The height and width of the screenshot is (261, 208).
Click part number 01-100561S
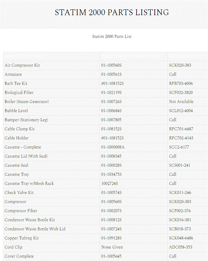pos(111,74)
